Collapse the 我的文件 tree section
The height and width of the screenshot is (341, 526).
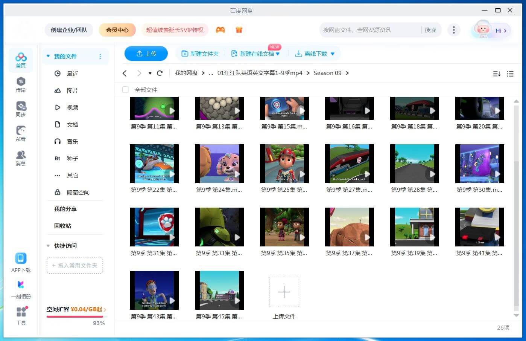(x=48, y=56)
